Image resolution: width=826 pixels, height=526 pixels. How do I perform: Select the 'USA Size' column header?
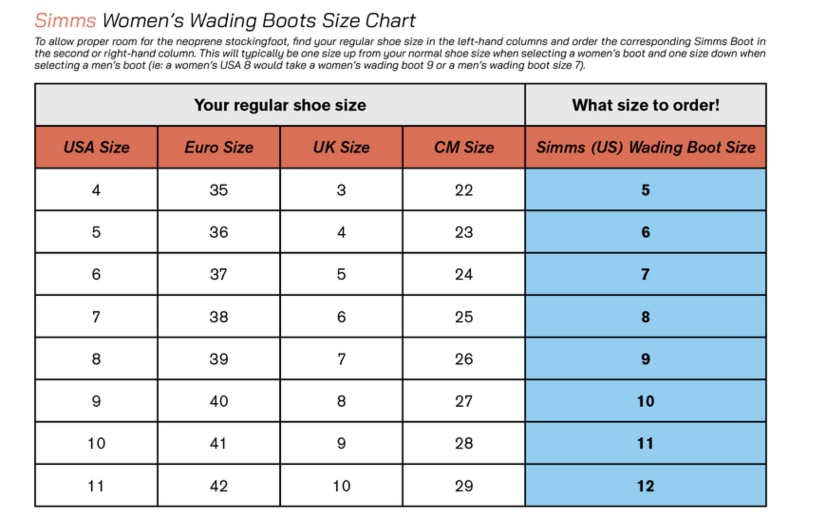pyautogui.click(x=96, y=147)
